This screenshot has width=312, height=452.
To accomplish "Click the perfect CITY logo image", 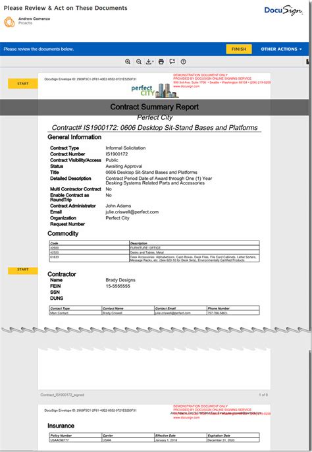I will pyautogui.click(x=155, y=90).
